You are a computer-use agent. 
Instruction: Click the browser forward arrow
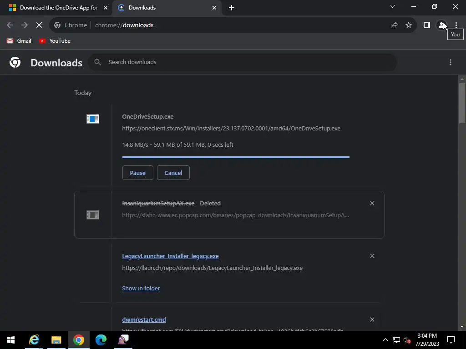click(25, 25)
